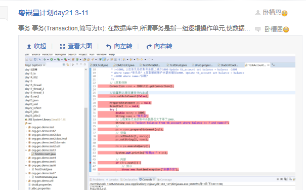The image size is (306, 190).
Task: Click the 查看大图 expand-corners icon
Action: (x=62, y=46)
